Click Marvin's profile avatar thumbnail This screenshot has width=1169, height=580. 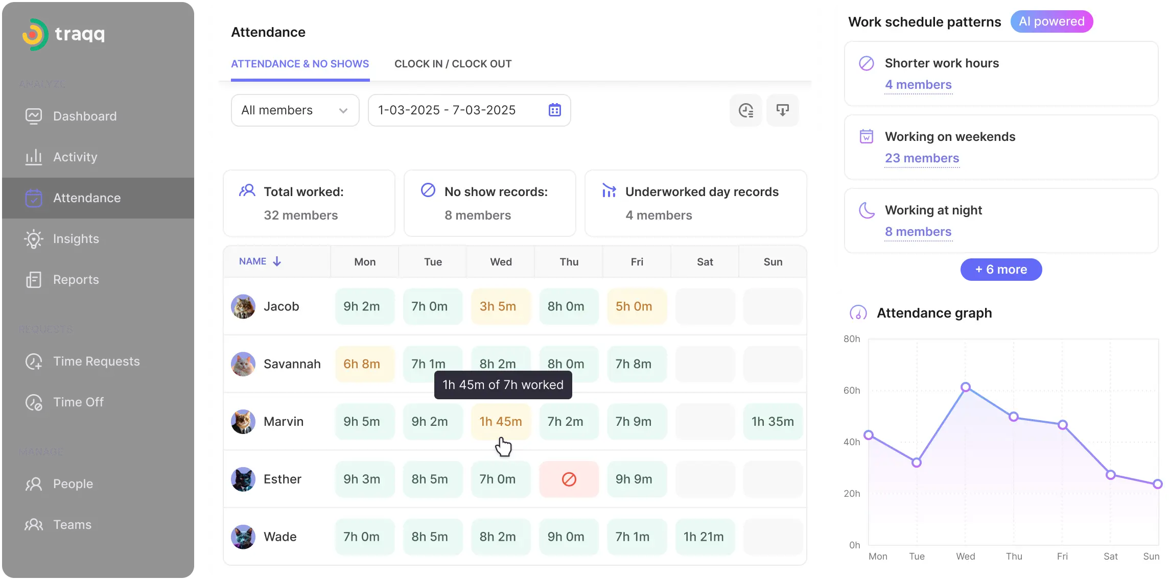click(244, 422)
